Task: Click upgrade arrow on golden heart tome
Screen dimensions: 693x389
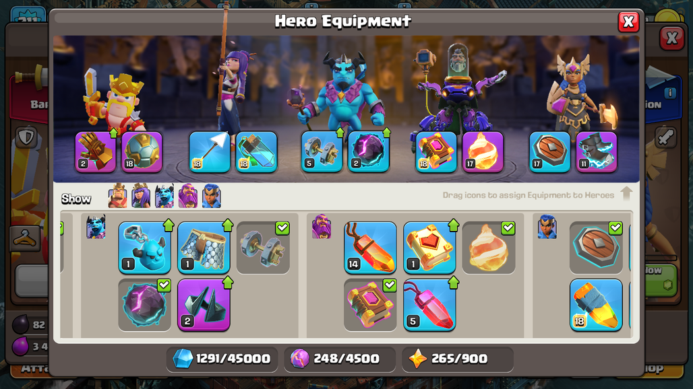Action: (454, 225)
